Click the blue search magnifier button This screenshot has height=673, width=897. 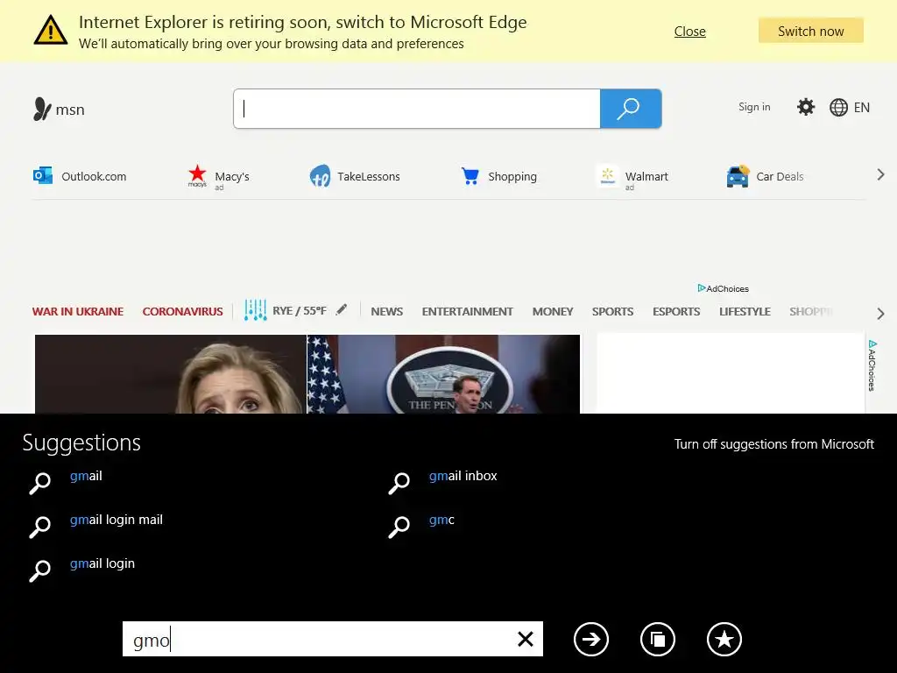[x=631, y=109]
